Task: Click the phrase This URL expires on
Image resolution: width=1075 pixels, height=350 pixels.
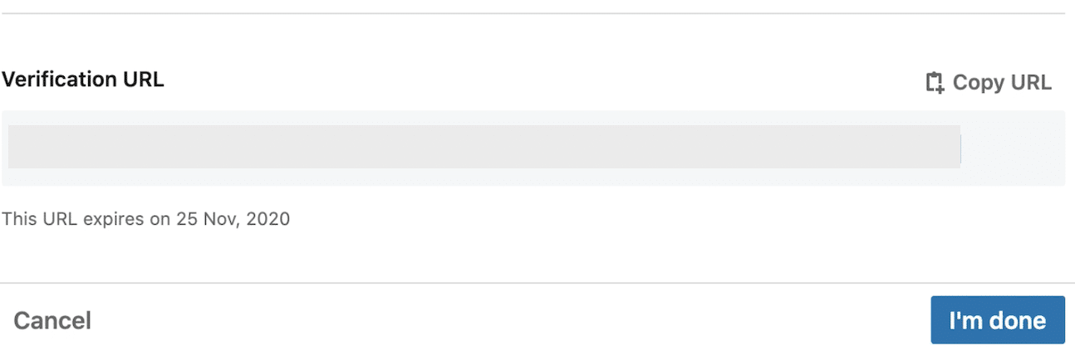Action: (86, 220)
